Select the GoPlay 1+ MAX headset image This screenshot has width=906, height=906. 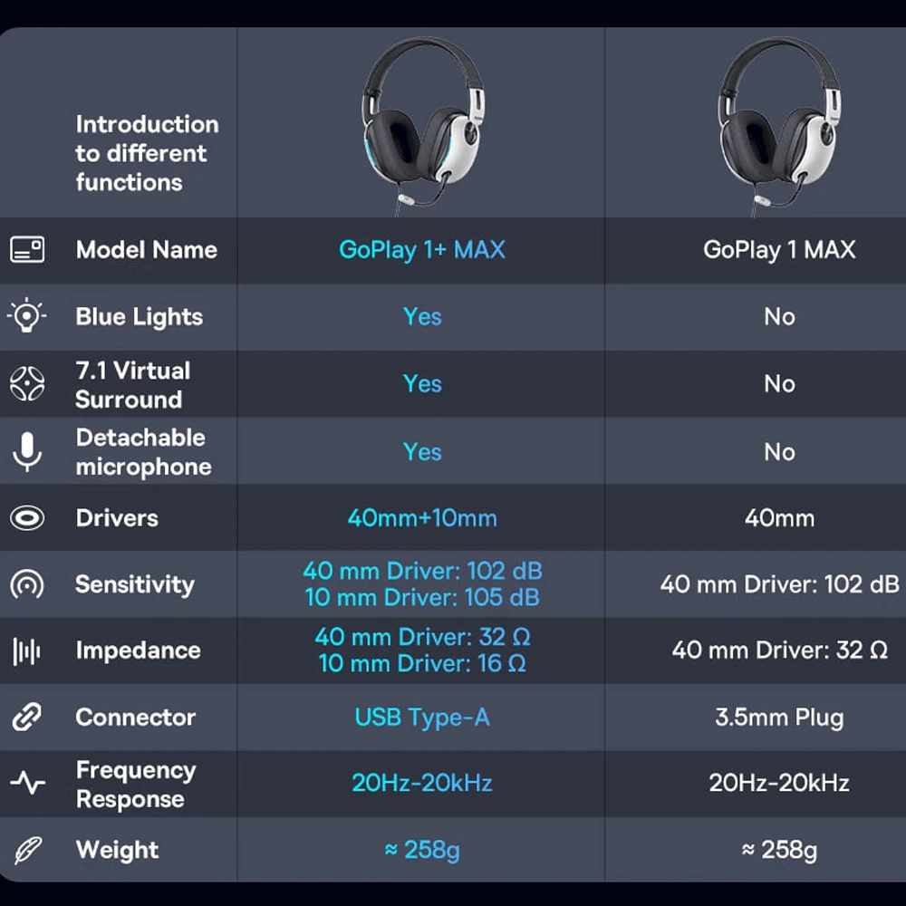point(422,122)
